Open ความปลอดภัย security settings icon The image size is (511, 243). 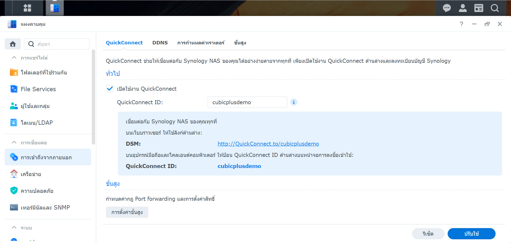[x=14, y=191]
